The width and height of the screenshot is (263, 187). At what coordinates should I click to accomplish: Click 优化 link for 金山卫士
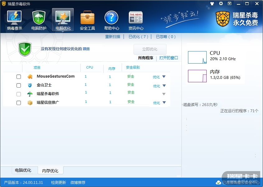click(x=157, y=86)
